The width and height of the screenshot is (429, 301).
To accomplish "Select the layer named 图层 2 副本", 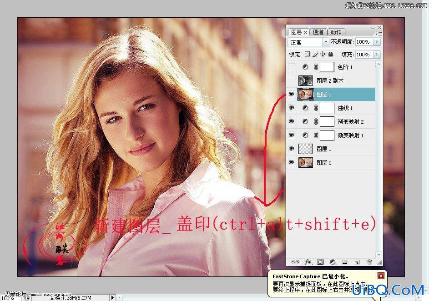I will (x=330, y=80).
